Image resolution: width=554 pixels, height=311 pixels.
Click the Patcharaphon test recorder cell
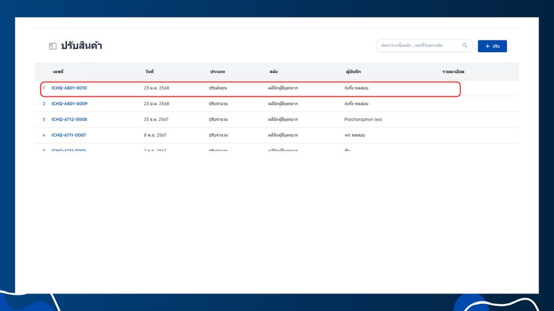[x=363, y=119]
